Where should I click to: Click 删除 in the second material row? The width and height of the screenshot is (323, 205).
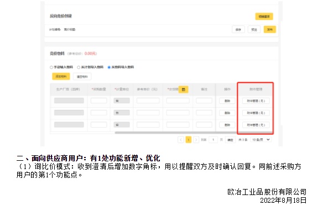point(227,113)
